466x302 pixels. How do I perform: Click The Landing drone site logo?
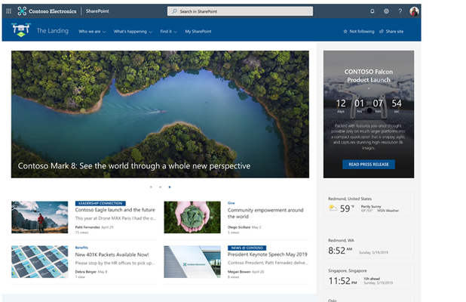tap(21, 30)
